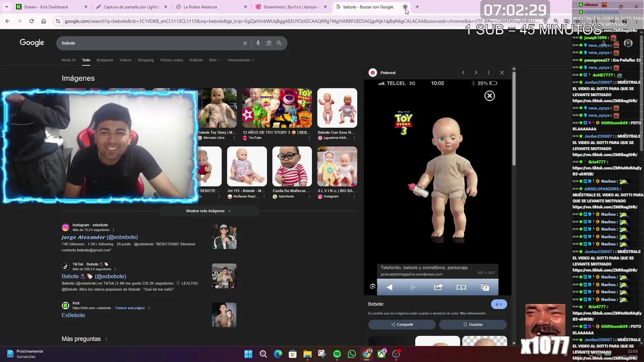Submit search with magnifier icon
644x362 pixels.
click(x=279, y=43)
